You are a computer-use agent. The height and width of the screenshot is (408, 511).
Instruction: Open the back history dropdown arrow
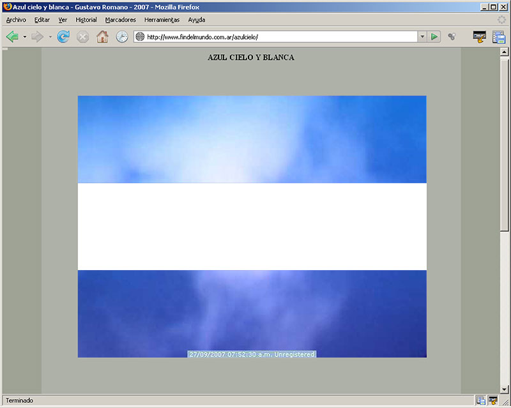25,37
